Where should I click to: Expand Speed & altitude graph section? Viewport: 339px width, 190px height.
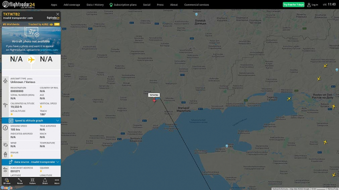[x=31, y=120]
